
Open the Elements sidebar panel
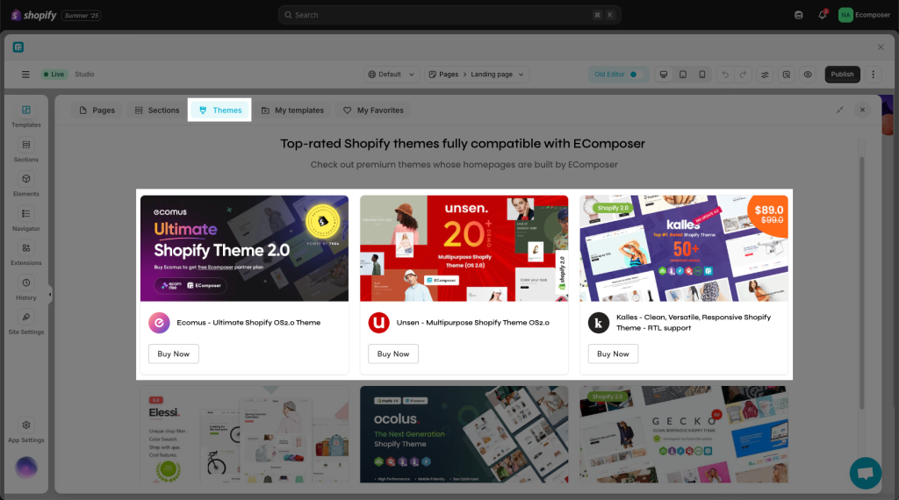coord(25,185)
